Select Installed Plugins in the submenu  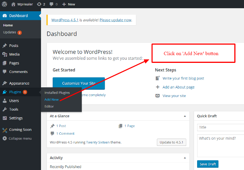click(x=57, y=93)
